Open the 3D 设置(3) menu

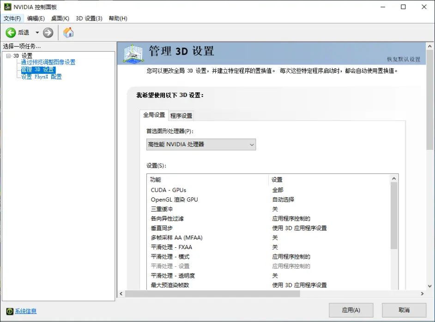(x=89, y=18)
